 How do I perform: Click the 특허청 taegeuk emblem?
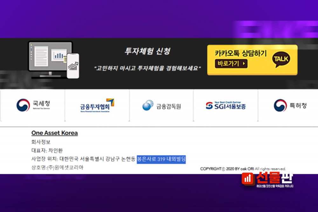(x=280, y=106)
